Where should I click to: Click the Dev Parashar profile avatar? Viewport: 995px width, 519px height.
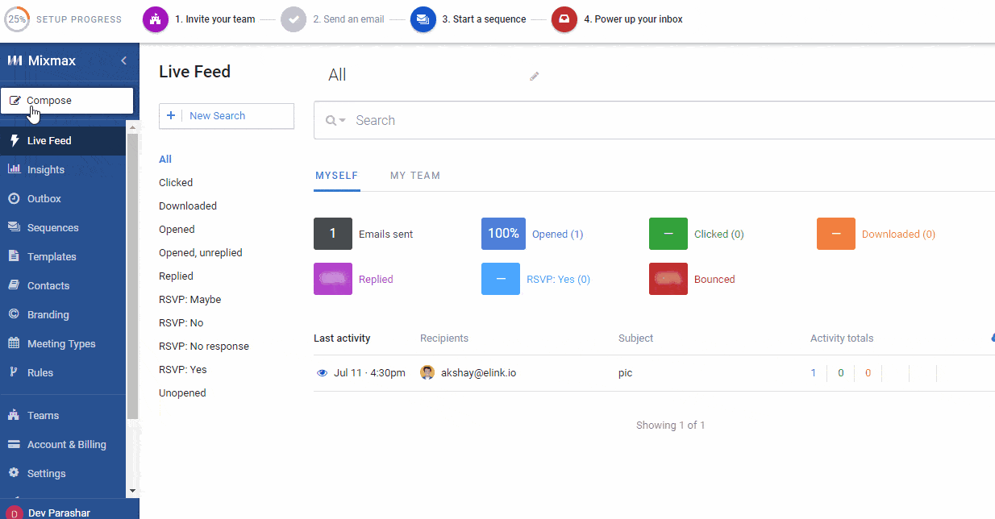coord(14,513)
